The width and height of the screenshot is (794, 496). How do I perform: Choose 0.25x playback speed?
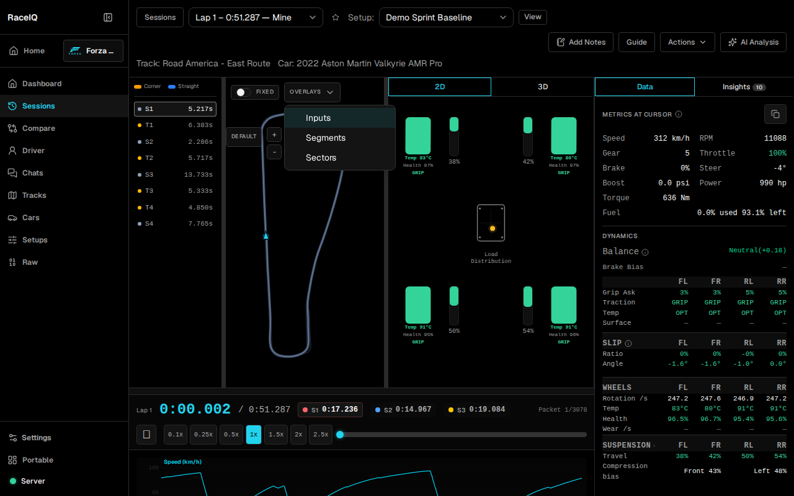tap(204, 435)
